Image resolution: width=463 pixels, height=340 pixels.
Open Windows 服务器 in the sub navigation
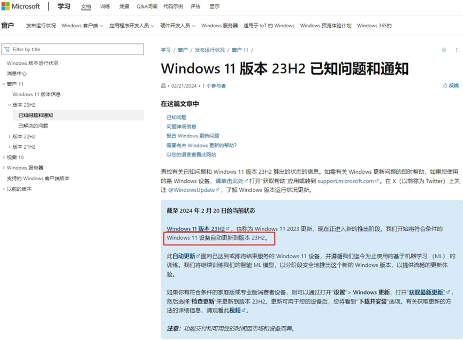click(219, 26)
